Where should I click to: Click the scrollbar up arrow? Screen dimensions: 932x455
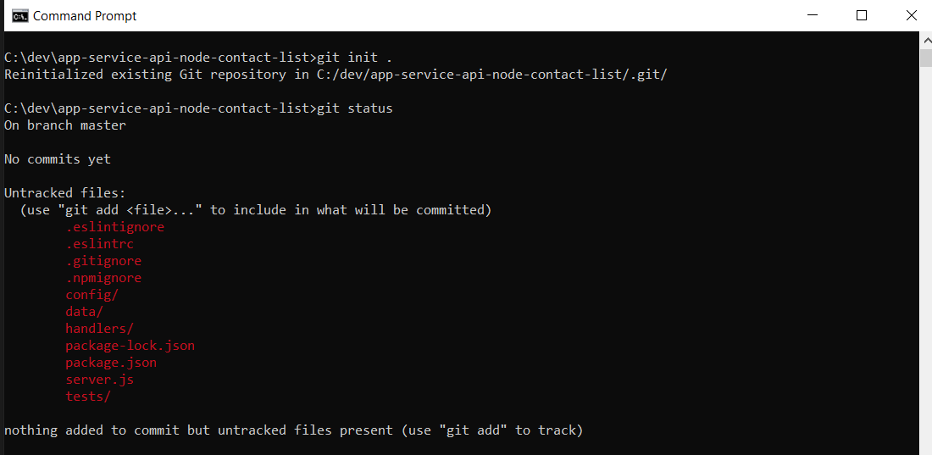pyautogui.click(x=926, y=41)
